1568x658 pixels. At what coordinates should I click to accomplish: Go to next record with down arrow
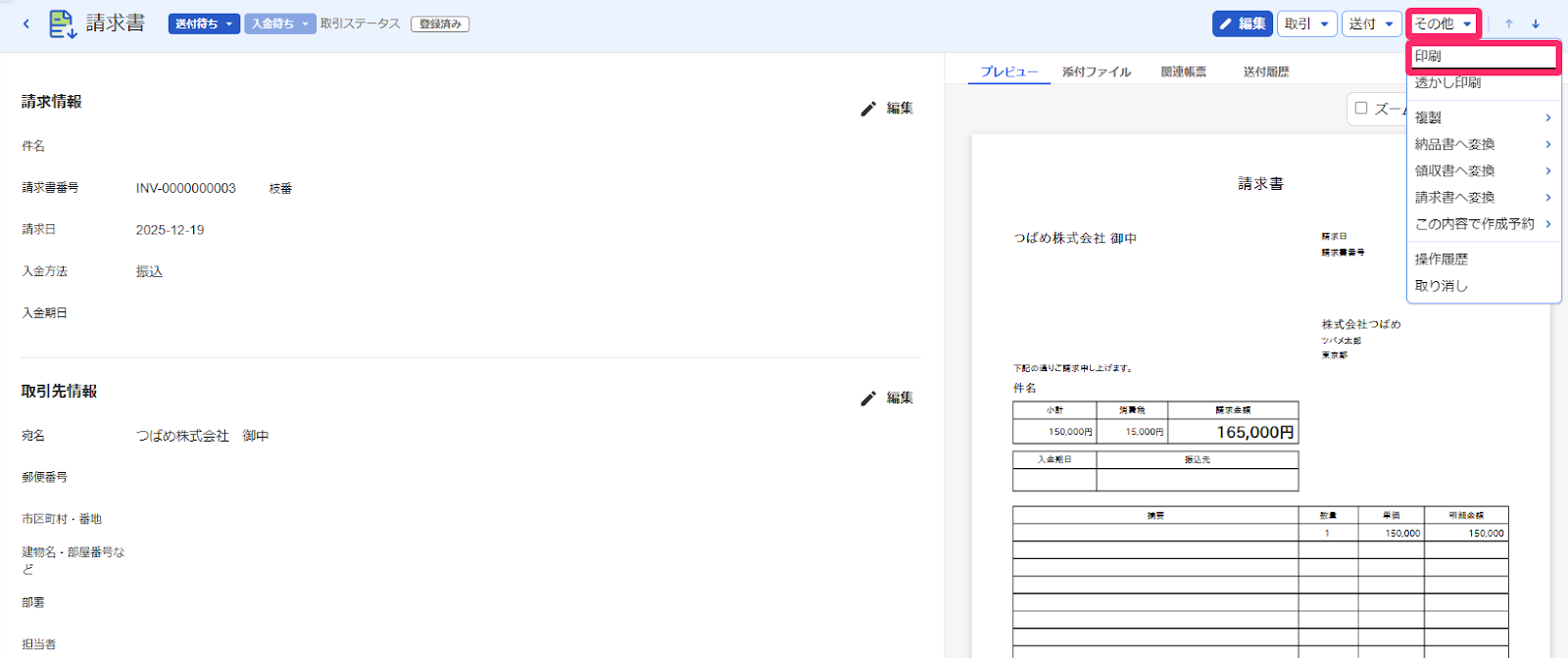point(1536,23)
